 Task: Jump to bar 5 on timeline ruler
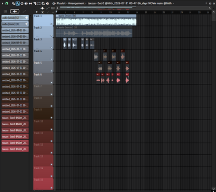tap(74, 12)
